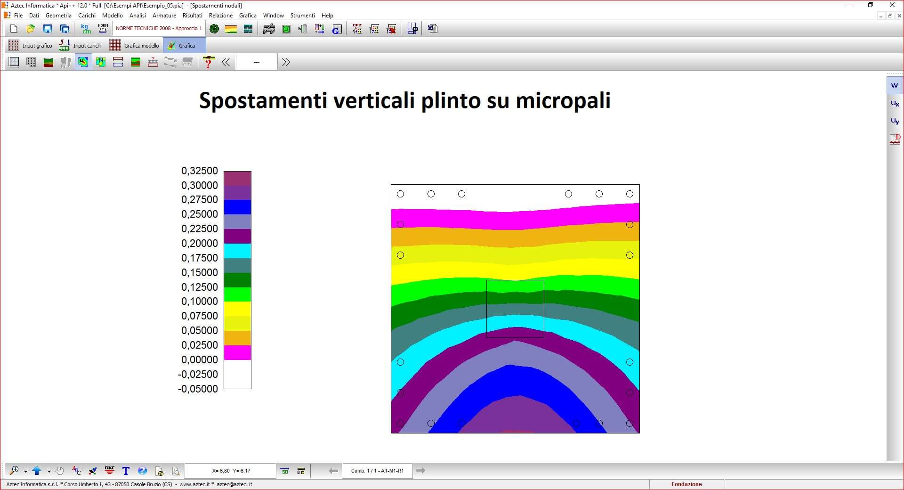Open the NORME TECNICHE 2008 selector
The width and height of the screenshot is (904, 490).
click(x=159, y=28)
